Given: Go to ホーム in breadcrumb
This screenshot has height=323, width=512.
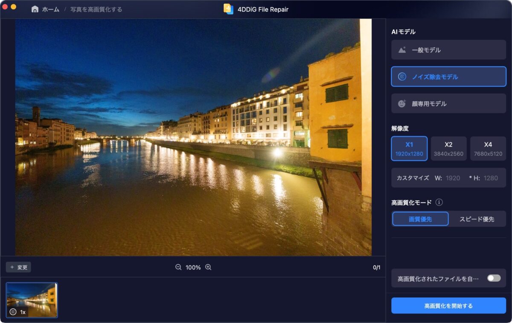Looking at the screenshot, I should pyautogui.click(x=50, y=9).
